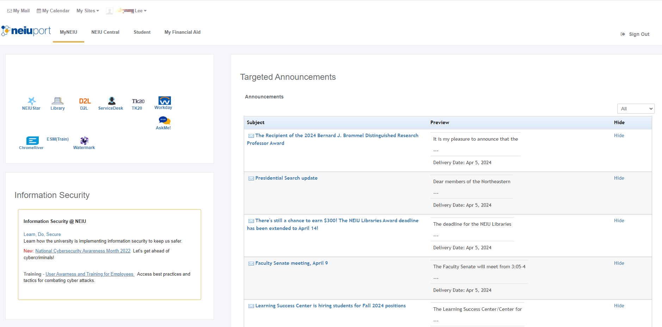The width and height of the screenshot is (662, 327).
Task: Open National Cybersecurity Awareness Month 2022 link
Action: 83,251
